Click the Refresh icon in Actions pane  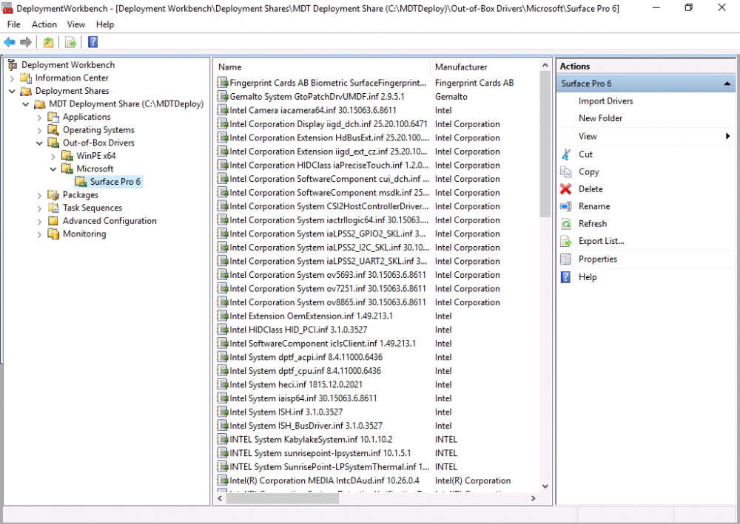[566, 224]
